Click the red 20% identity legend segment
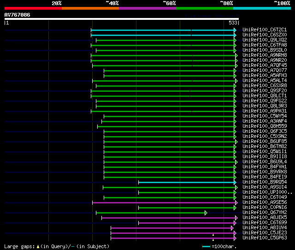Image resolution: width=295 pixels, height=250 pixels. point(33,8)
